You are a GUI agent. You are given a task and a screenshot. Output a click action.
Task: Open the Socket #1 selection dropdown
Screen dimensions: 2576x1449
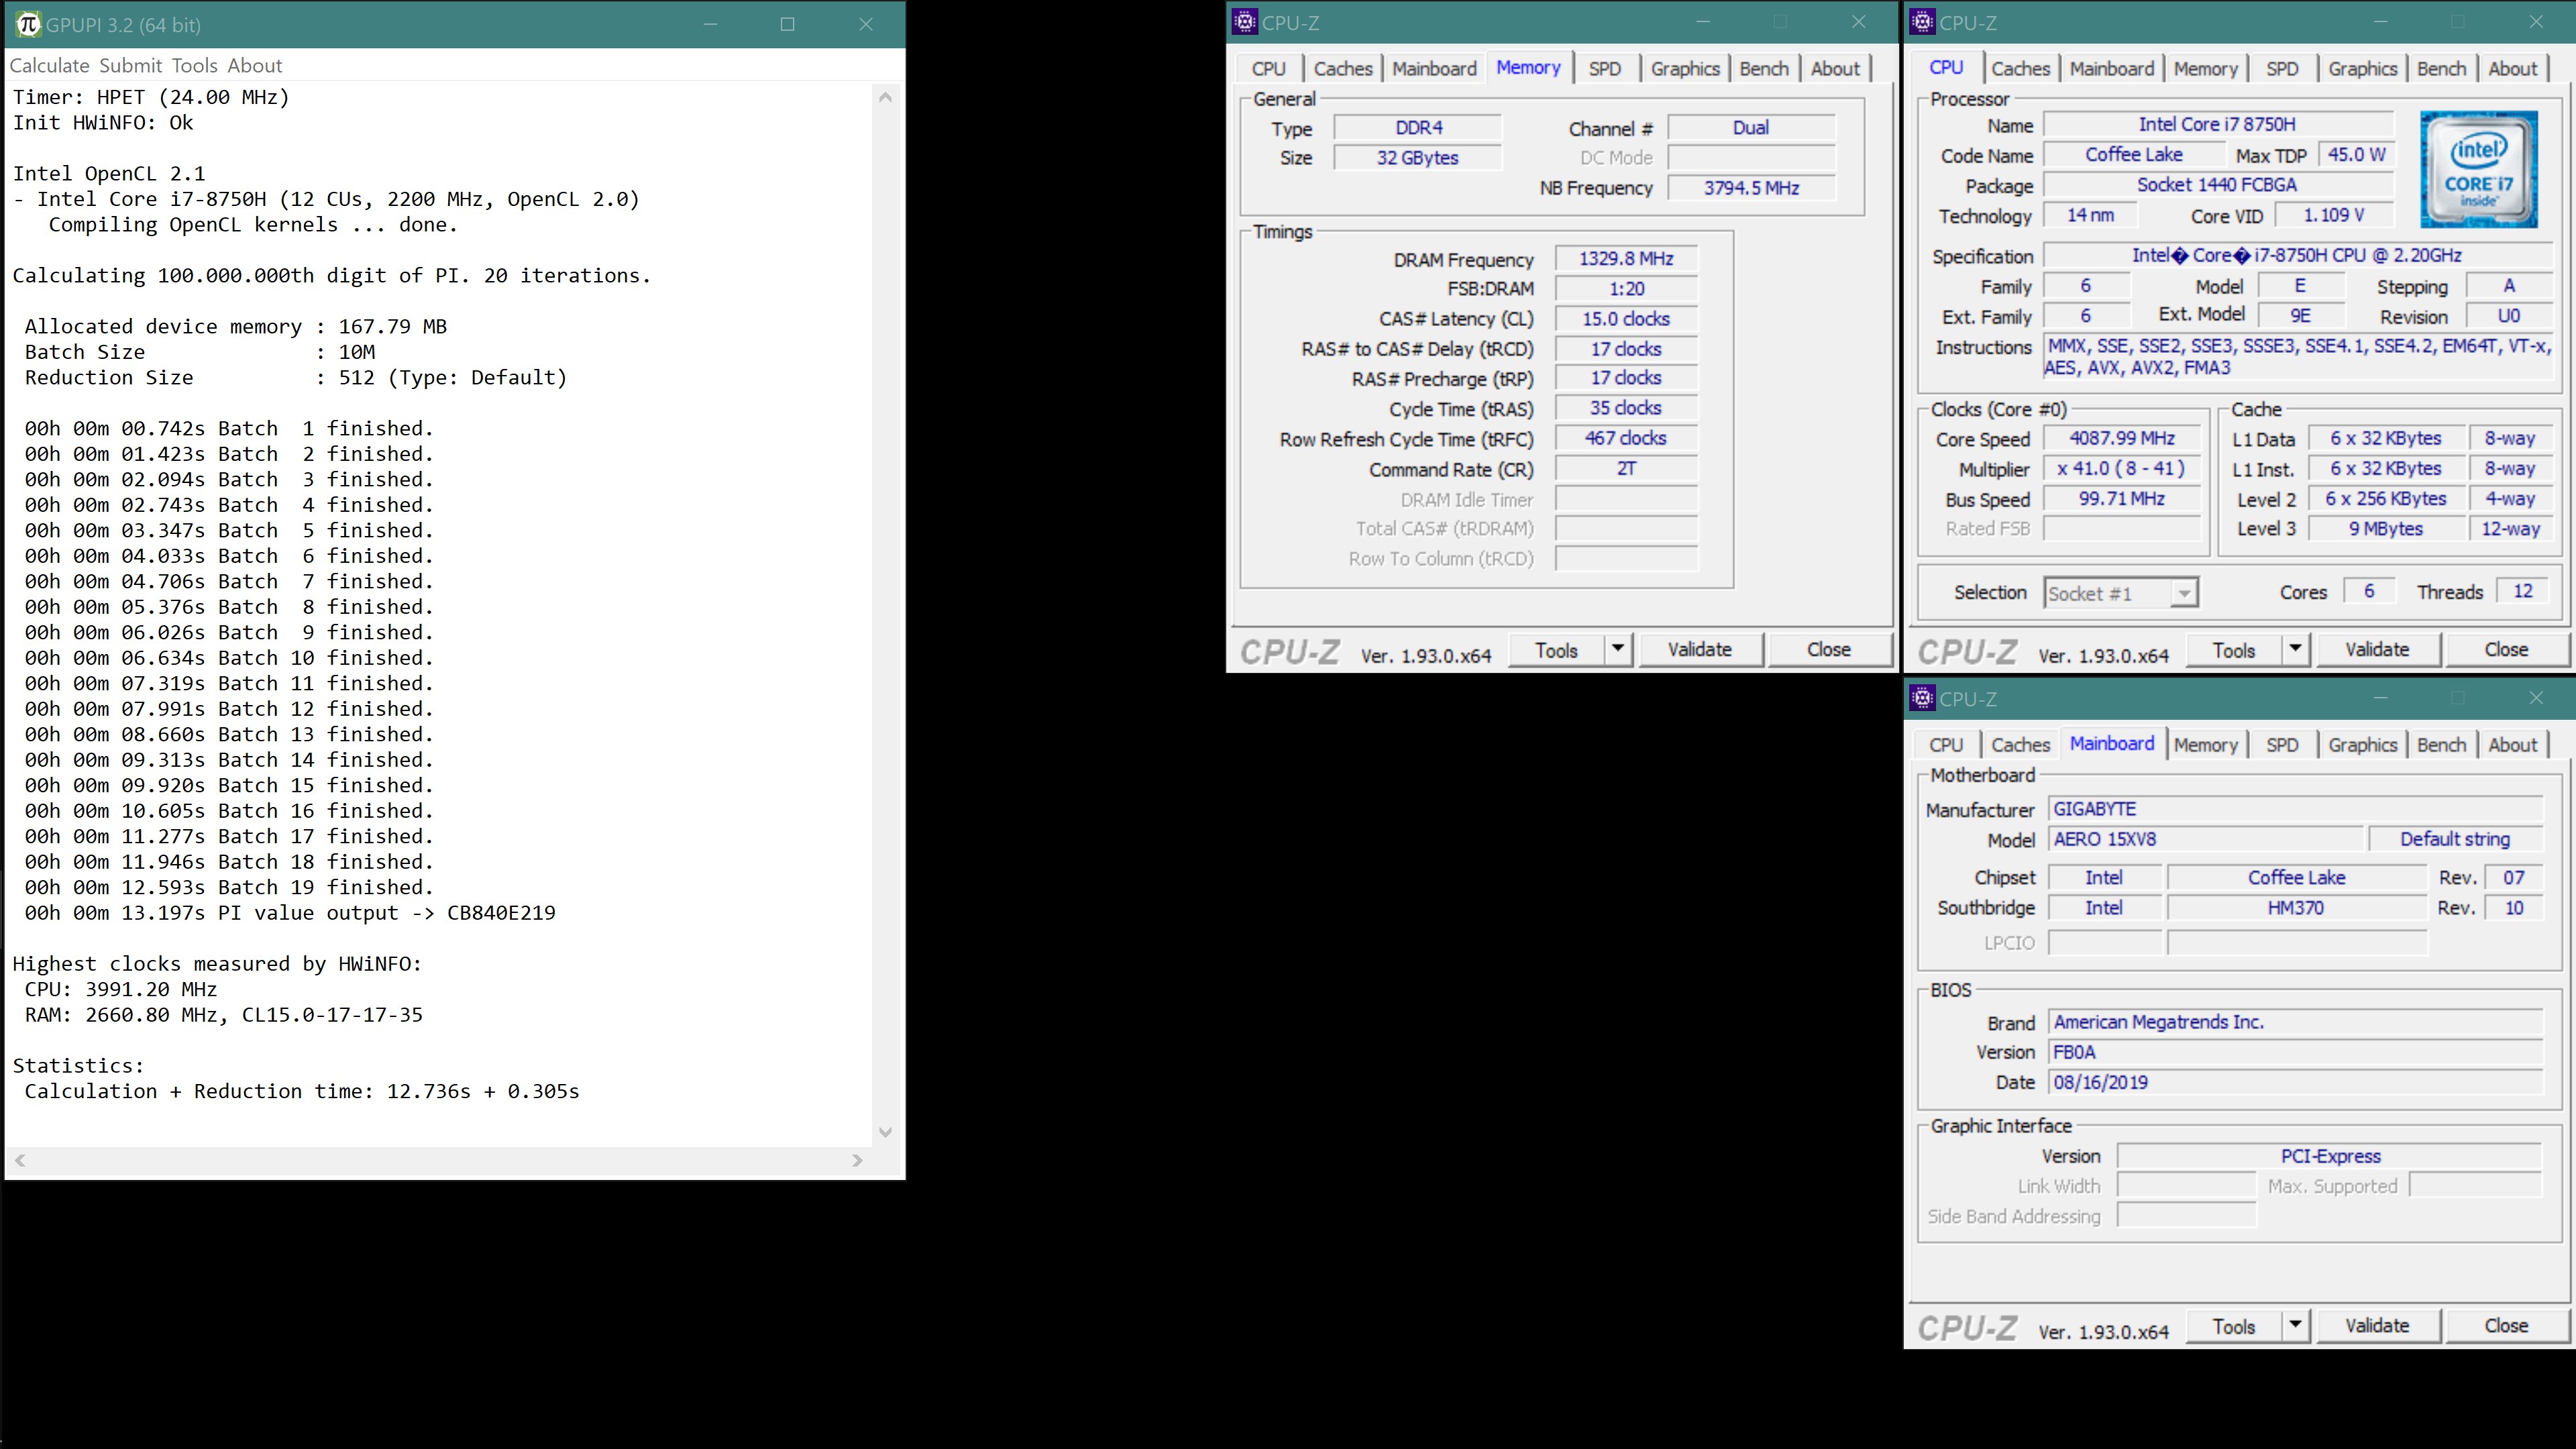click(2120, 593)
